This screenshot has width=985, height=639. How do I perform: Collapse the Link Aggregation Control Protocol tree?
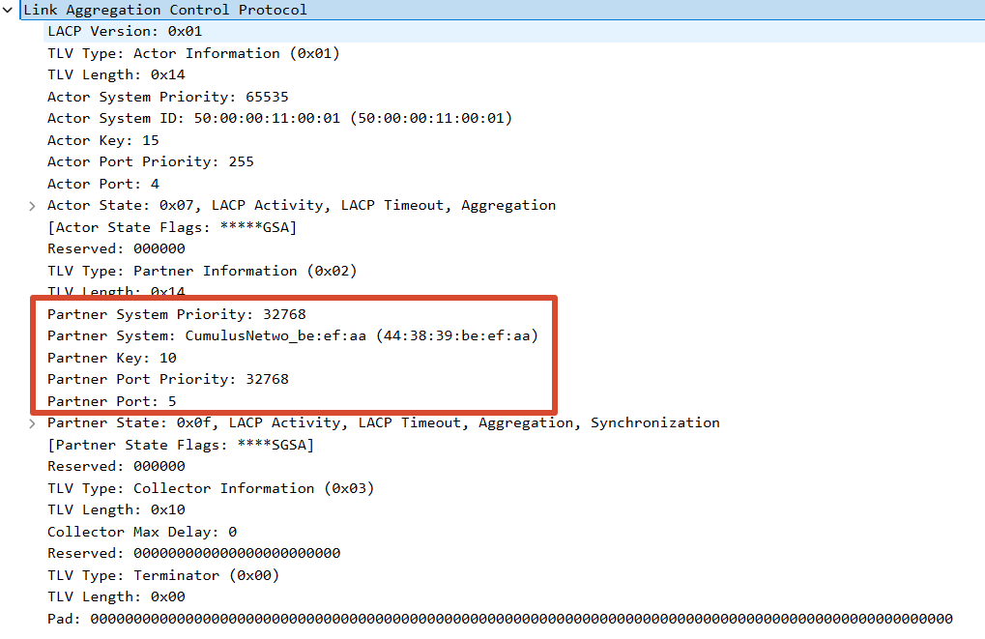point(8,10)
